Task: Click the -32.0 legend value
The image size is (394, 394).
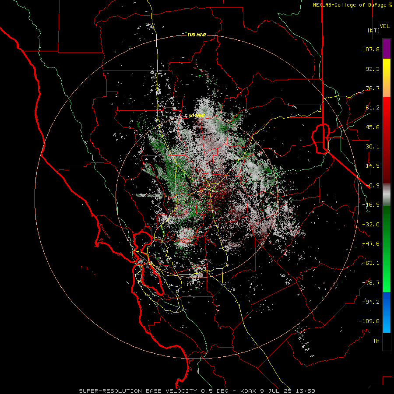Action: [371, 225]
